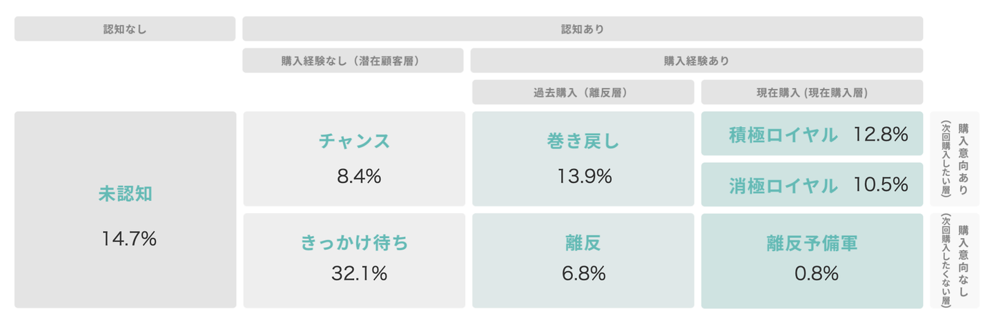994x325 pixels.
Task: Select the 積極ロイヤル segment label
Action: [783, 135]
